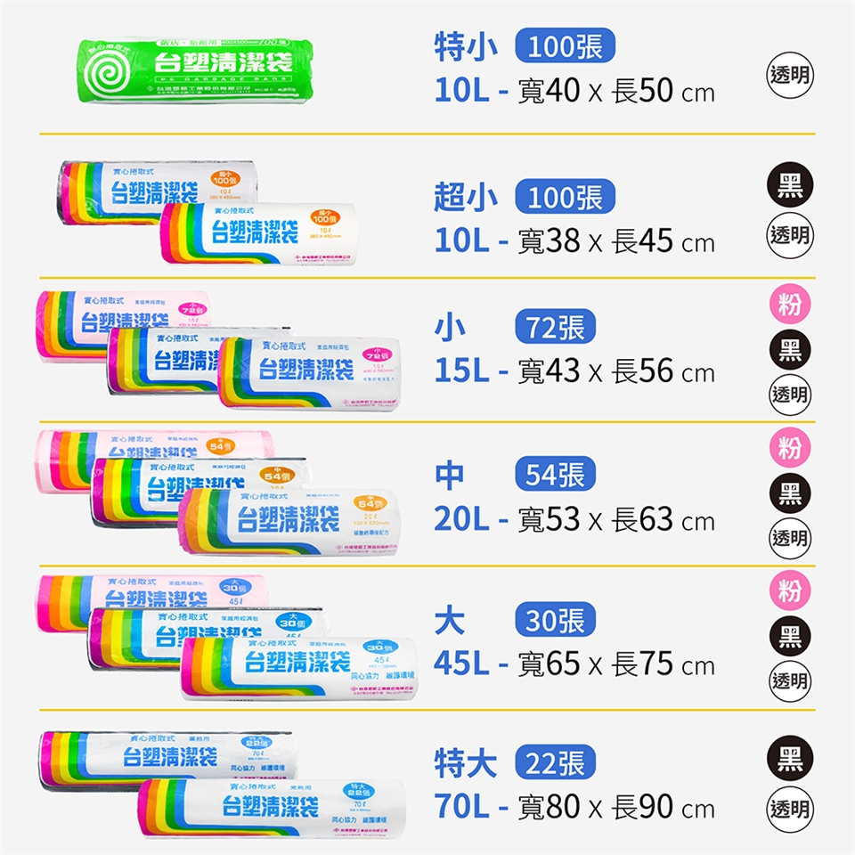Select the 54張 quantity badge
The width and height of the screenshot is (855, 855).
click(555, 476)
